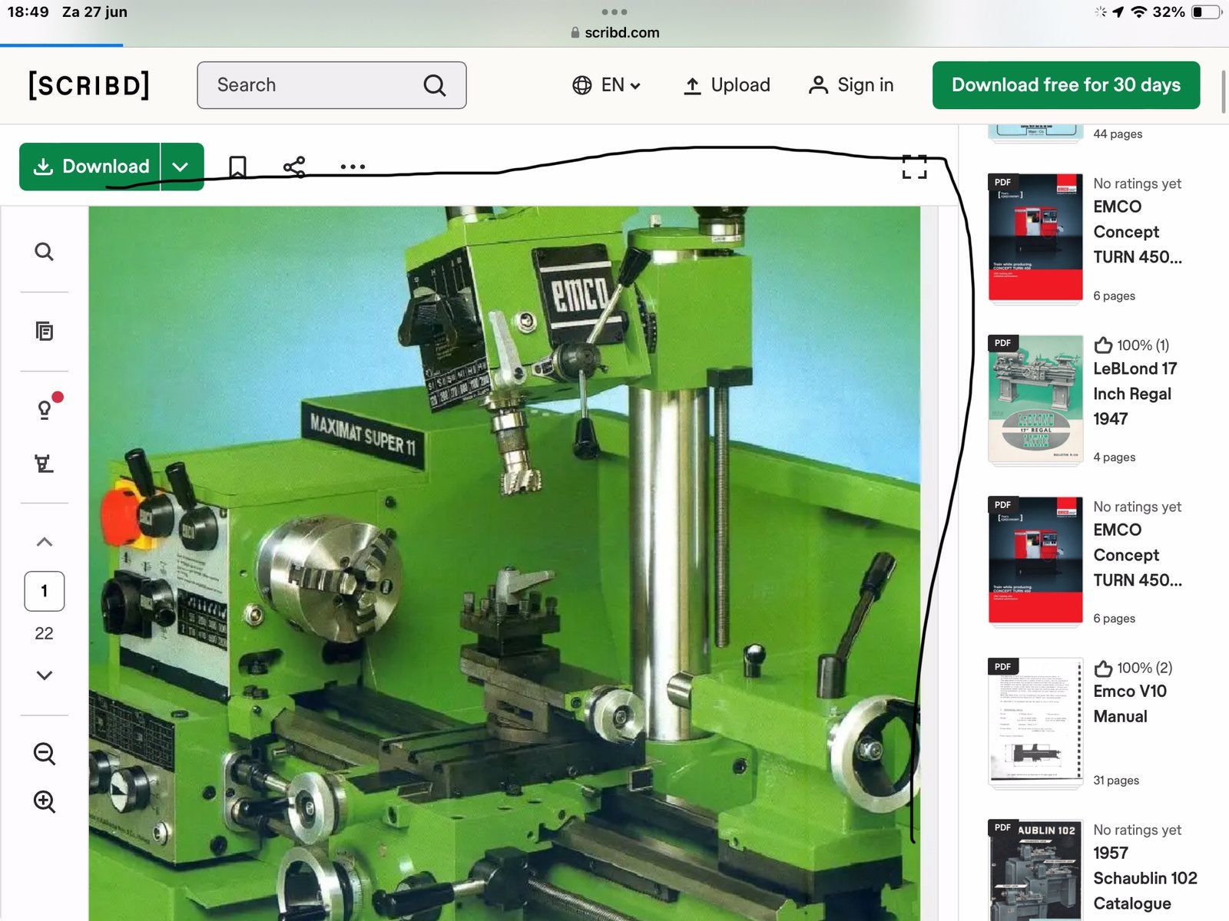Viewport: 1229px width, 921px height.
Task: Open the Scribd home logo
Action: (x=89, y=85)
